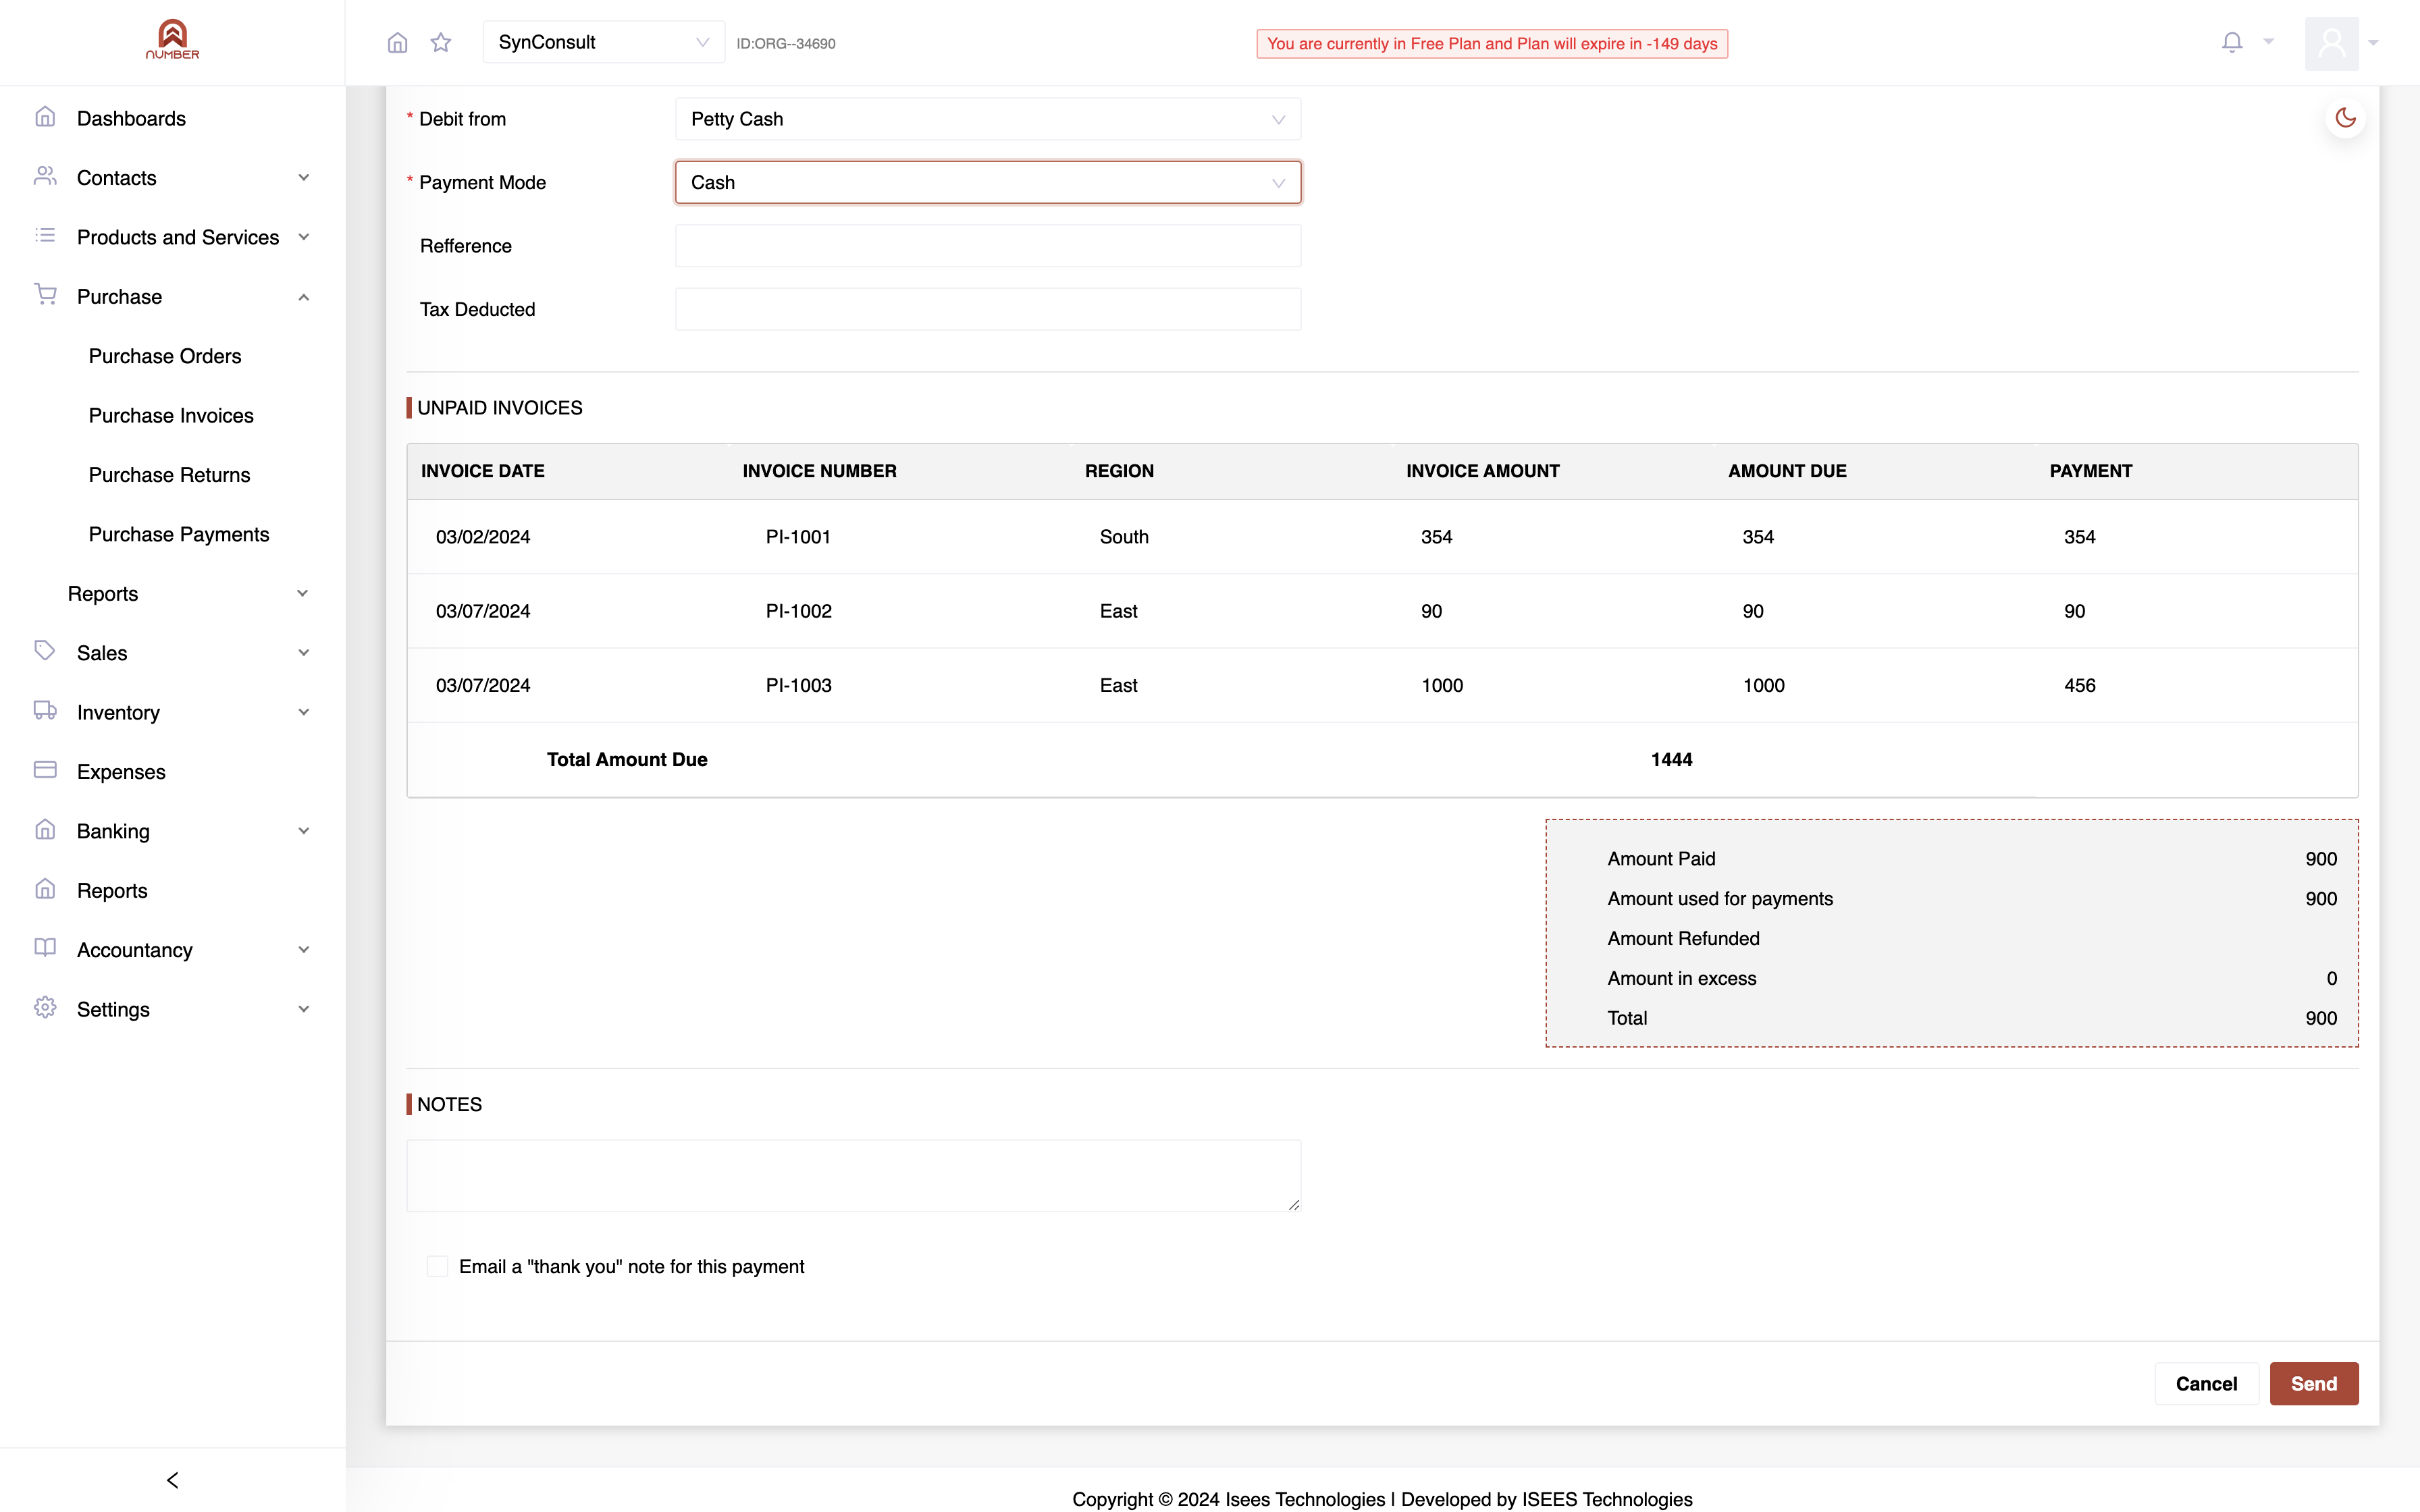The height and width of the screenshot is (1512, 2420).
Task: Click the Settings gear icon
Action: click(x=45, y=1008)
